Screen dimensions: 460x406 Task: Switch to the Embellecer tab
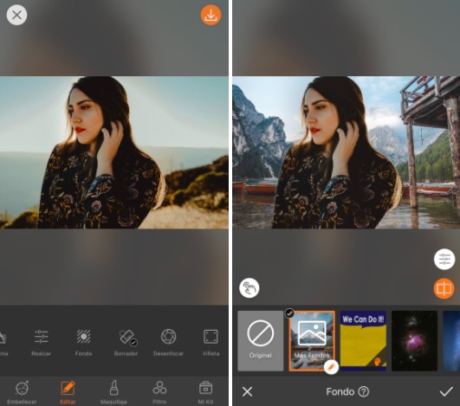click(x=22, y=392)
